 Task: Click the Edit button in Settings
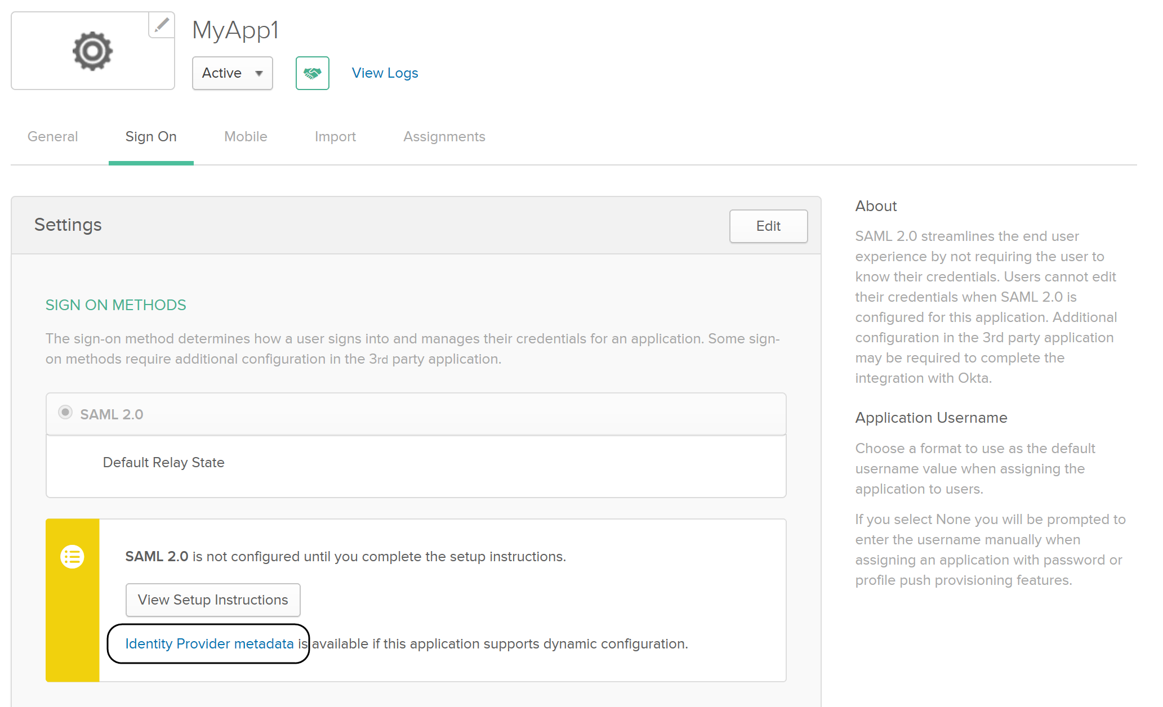769,226
